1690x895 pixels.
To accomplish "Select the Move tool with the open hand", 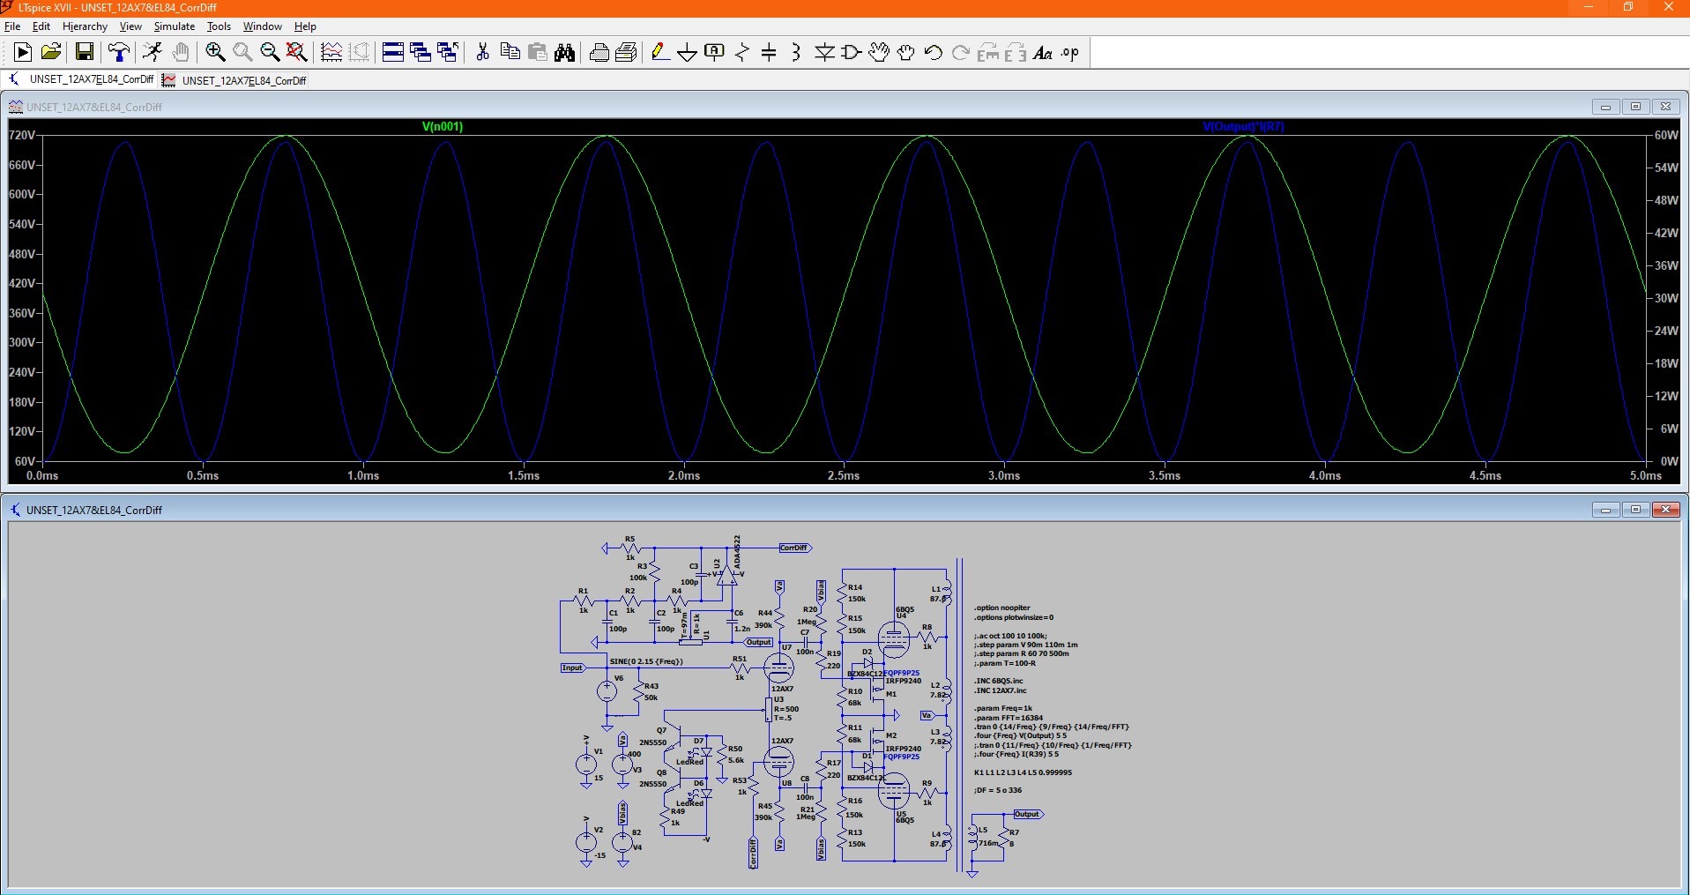I will (879, 53).
